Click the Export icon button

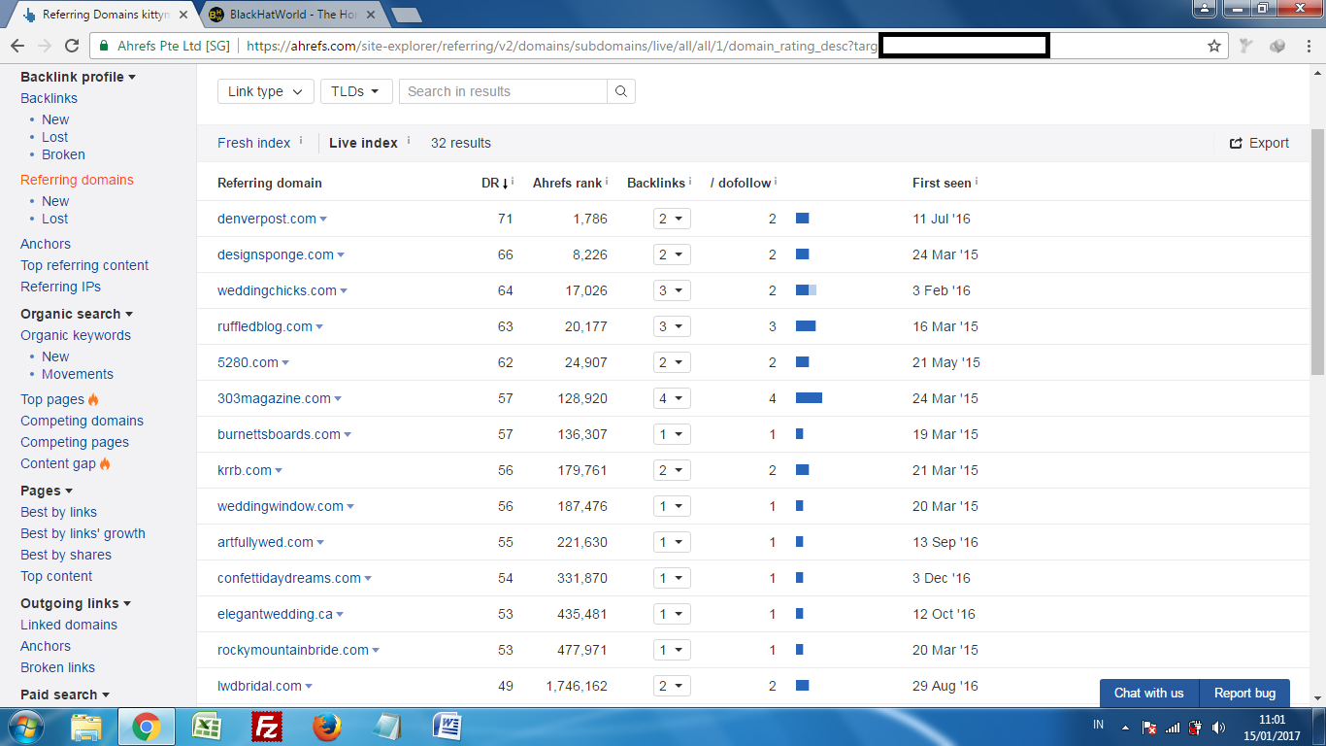(1259, 143)
